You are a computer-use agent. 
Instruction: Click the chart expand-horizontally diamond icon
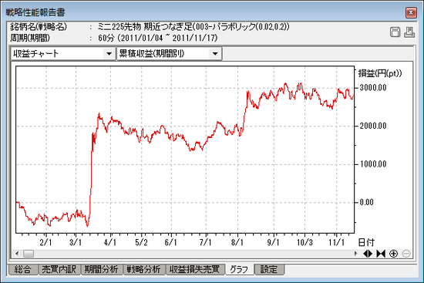(x=368, y=254)
